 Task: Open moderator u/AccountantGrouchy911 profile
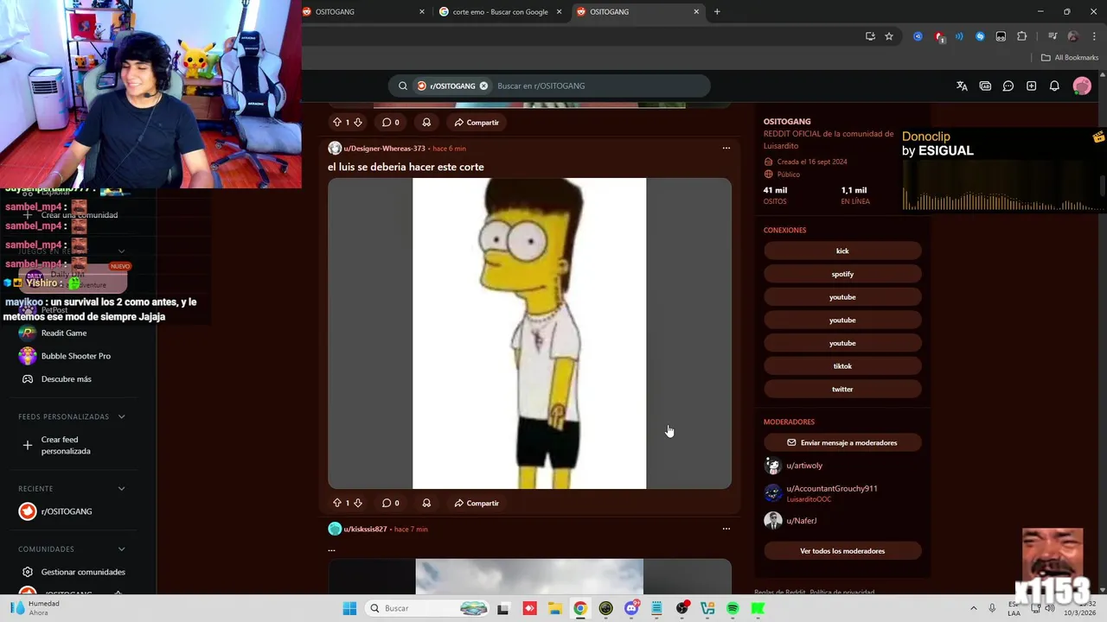click(831, 489)
